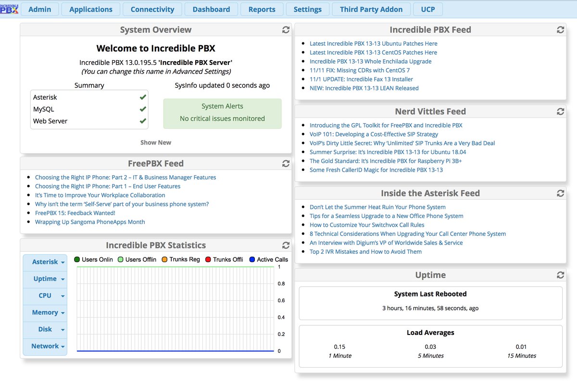Open Top 2 IVR Mistakes link
This screenshot has height=385, width=577.
365,252
